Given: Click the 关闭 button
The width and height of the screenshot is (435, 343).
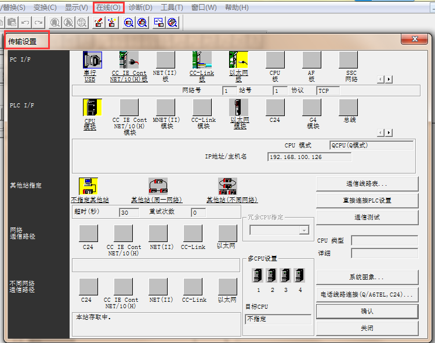Looking at the screenshot, I should coord(367,328).
